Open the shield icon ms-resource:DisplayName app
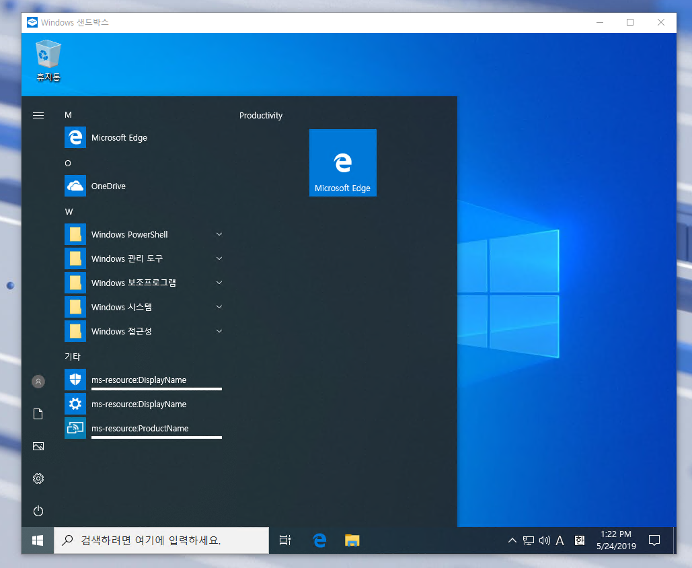Image resolution: width=692 pixels, height=568 pixels. click(x=143, y=380)
